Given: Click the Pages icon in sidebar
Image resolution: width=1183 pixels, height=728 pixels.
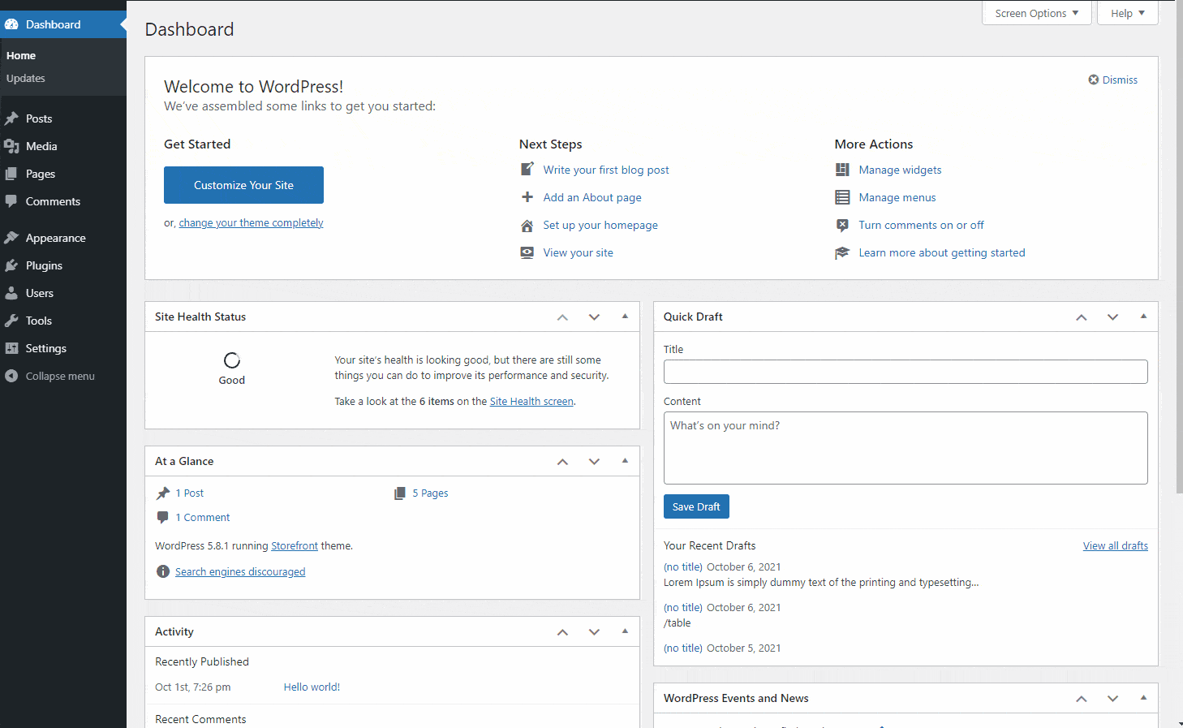Looking at the screenshot, I should click(x=11, y=174).
